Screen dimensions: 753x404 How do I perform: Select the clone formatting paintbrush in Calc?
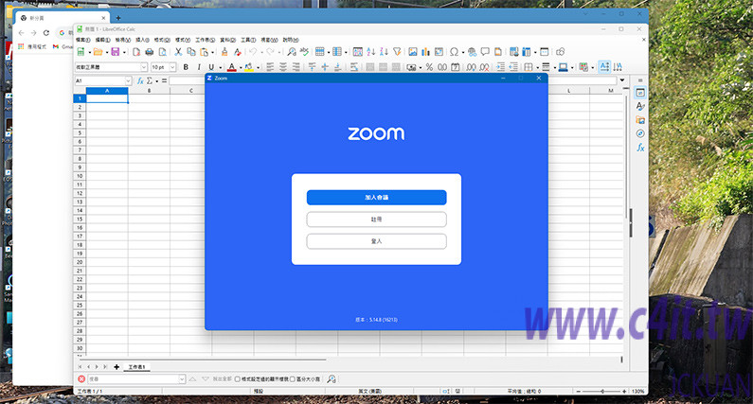[x=224, y=52]
